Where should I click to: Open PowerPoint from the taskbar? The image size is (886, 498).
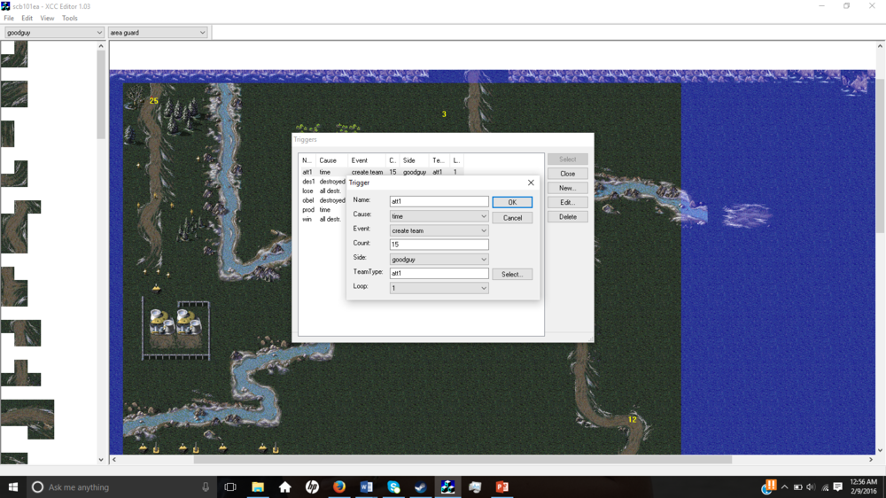(501, 487)
